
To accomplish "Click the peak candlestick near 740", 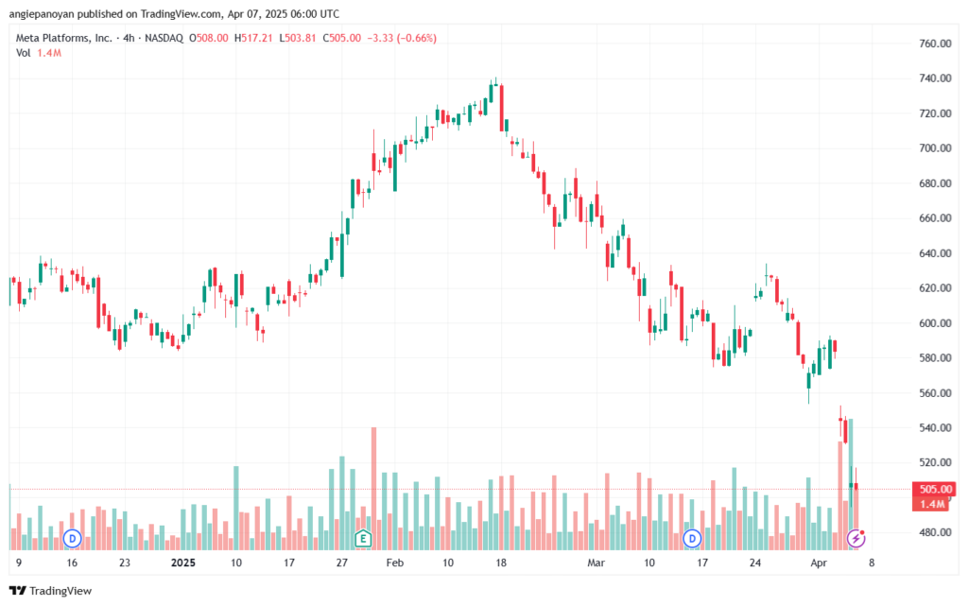I will click(495, 84).
